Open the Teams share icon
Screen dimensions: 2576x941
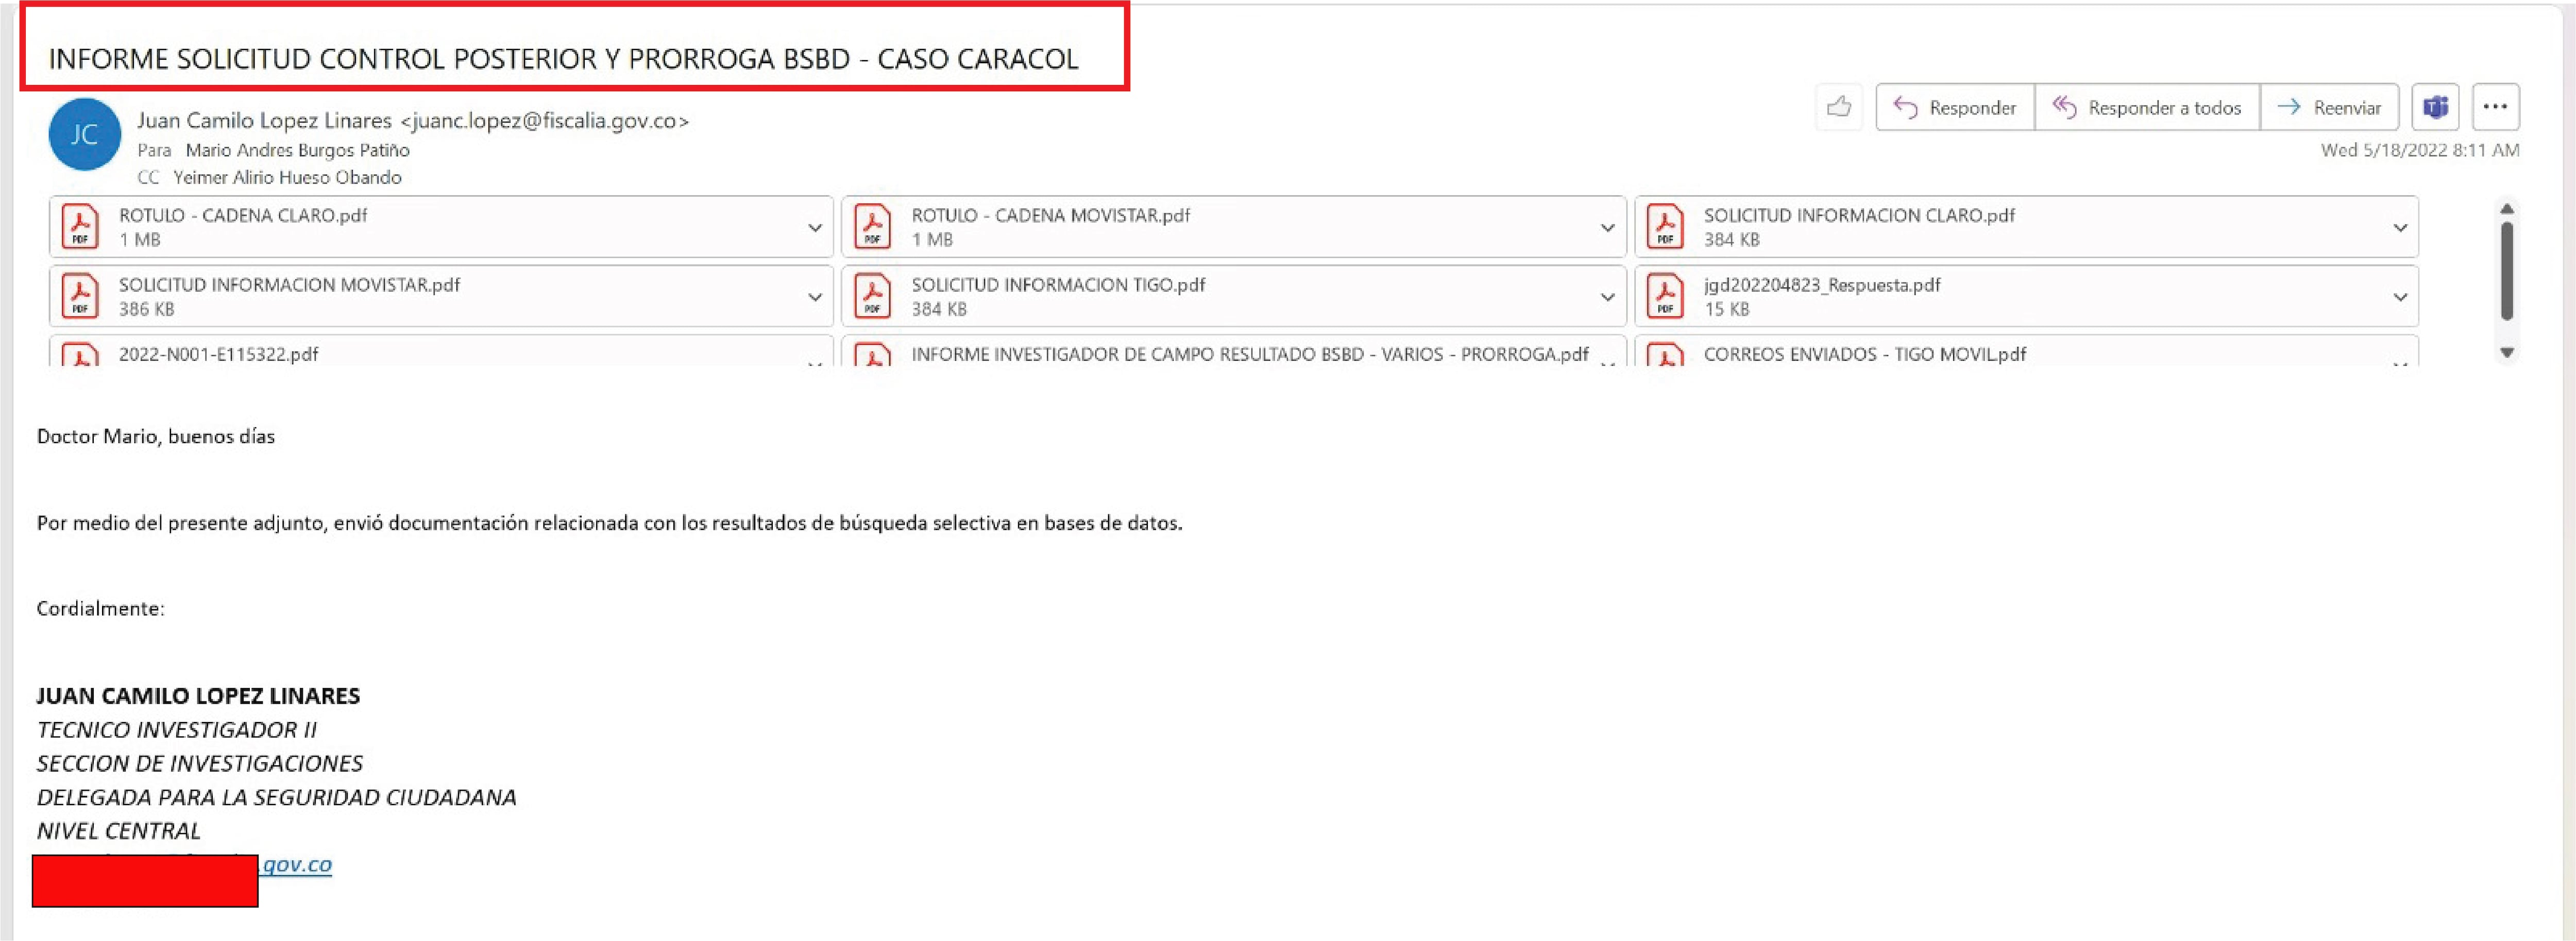tap(2434, 107)
